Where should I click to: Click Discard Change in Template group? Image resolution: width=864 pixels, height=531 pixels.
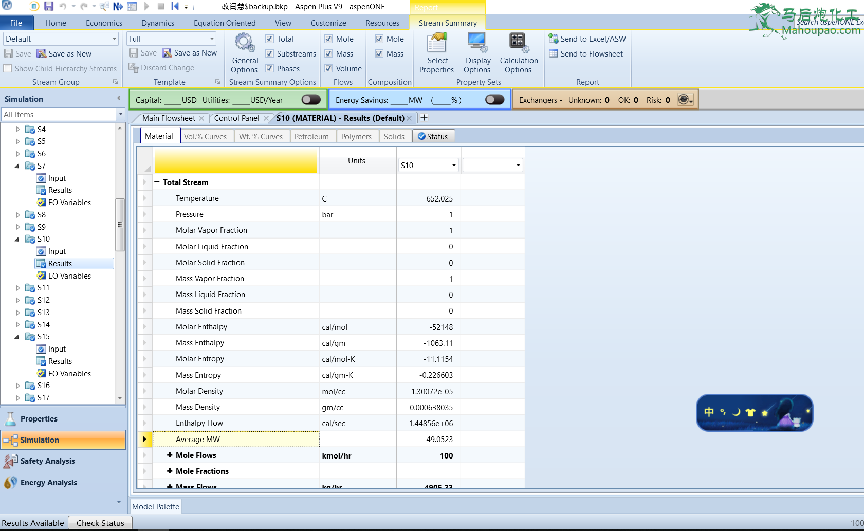click(161, 68)
